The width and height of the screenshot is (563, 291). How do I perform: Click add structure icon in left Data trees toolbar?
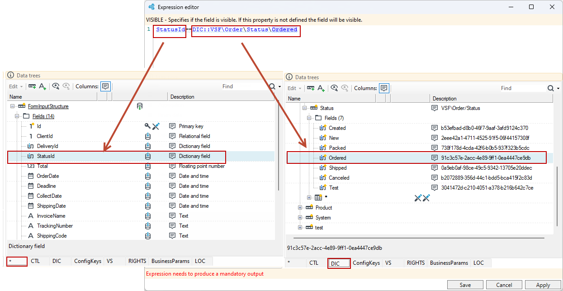pyautogui.click(x=32, y=86)
